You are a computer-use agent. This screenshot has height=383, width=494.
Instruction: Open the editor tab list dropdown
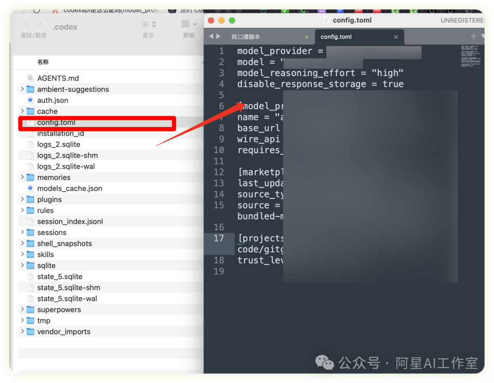483,37
